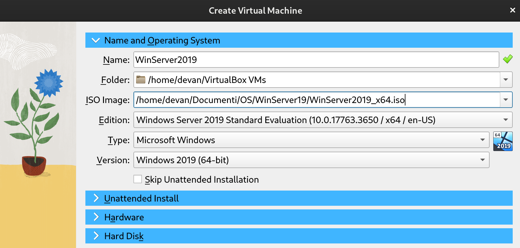
Task: Click the Unattended Install arrow icon
Action: [96, 198]
